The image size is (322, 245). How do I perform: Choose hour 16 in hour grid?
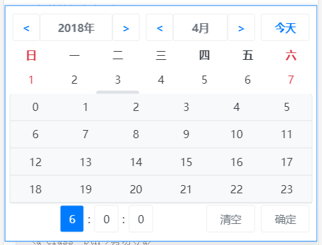point(236,162)
